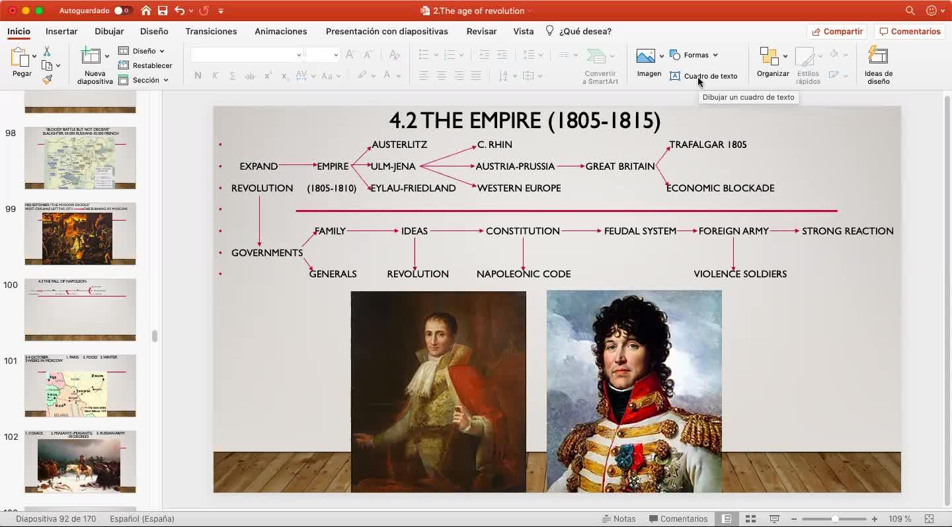Switch to the Dibujar tab
Image resolution: width=952 pixels, height=527 pixels.
109,31
